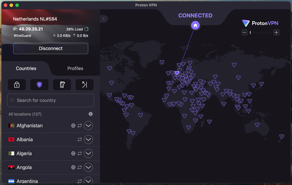Image resolution: width=292 pixels, height=185 pixels.
Task: Click the map zoom level slider
Action: (x=260, y=33)
